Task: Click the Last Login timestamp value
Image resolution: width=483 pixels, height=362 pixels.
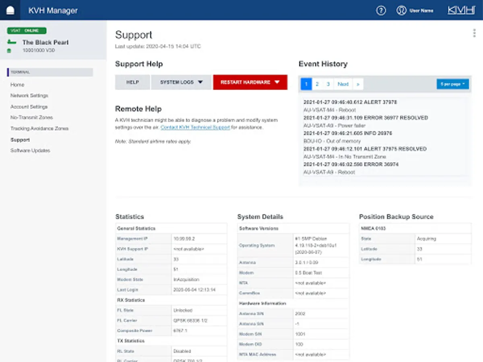Action: click(194, 290)
